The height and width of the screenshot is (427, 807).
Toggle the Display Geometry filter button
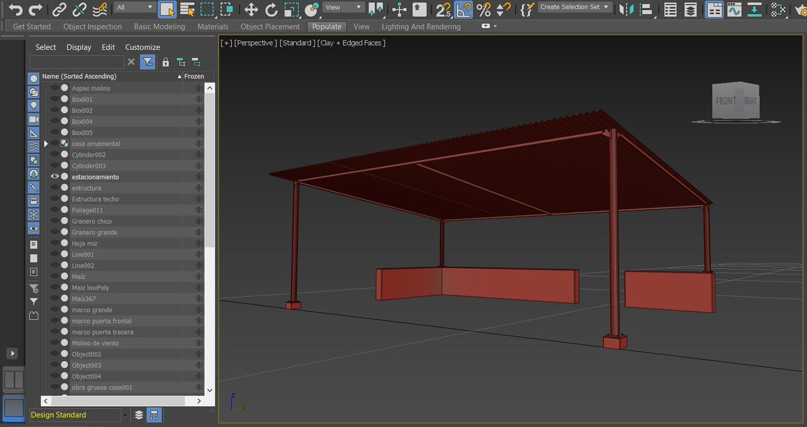tap(34, 79)
